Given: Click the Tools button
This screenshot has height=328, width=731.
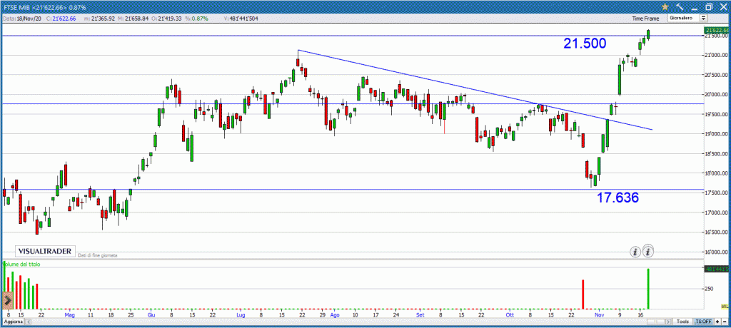Looking at the screenshot, I should (683, 322).
